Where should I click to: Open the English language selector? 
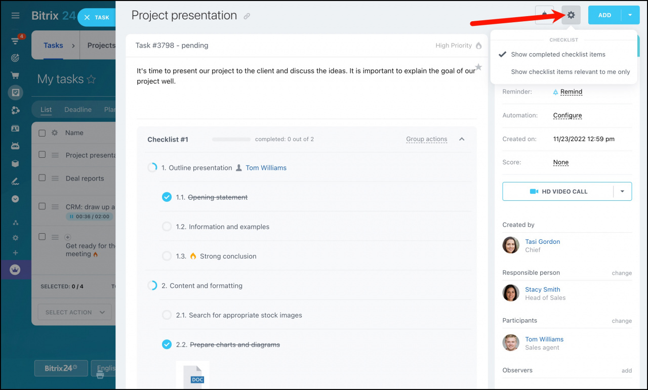click(104, 368)
